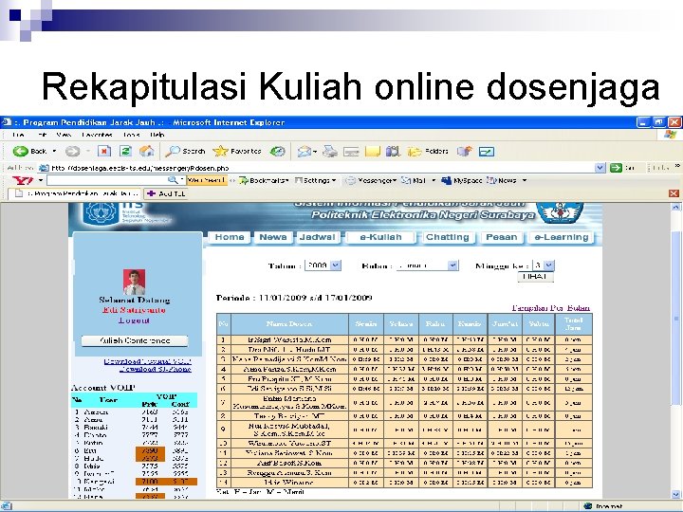
Task: Open the Tools menu
Action: click(131, 135)
